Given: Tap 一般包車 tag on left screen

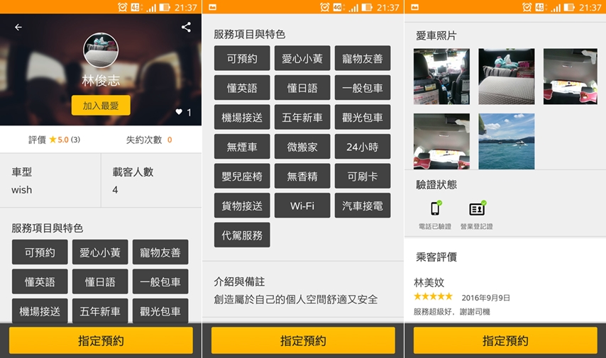Looking at the screenshot, I should [x=160, y=281].
